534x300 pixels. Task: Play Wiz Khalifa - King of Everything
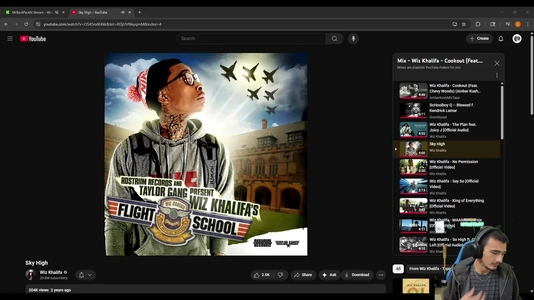[x=447, y=206]
